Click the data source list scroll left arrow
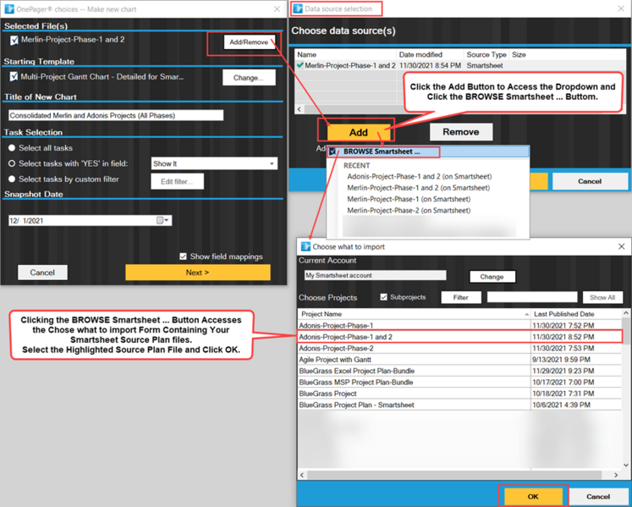Viewport: 632px width, 507px height. (x=299, y=109)
